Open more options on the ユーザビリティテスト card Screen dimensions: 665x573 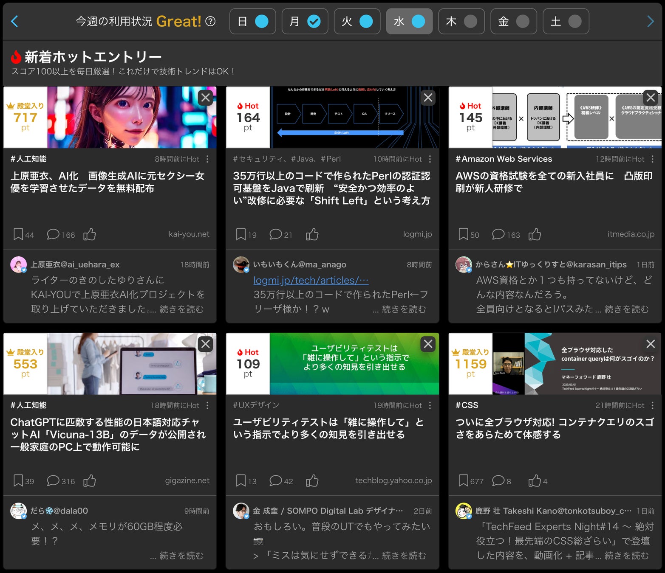(x=430, y=405)
